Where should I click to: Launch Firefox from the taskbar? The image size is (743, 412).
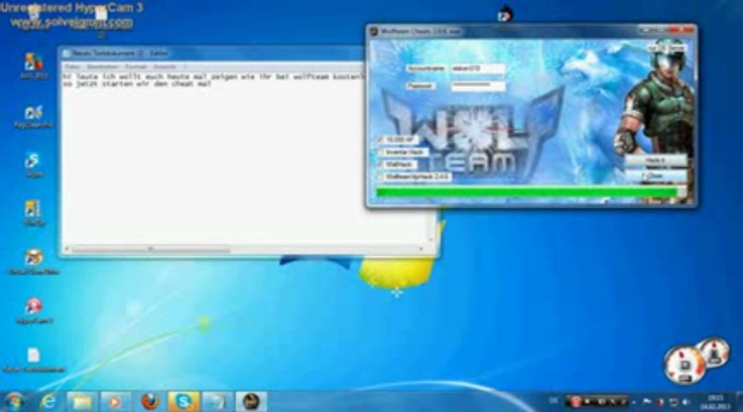150,402
